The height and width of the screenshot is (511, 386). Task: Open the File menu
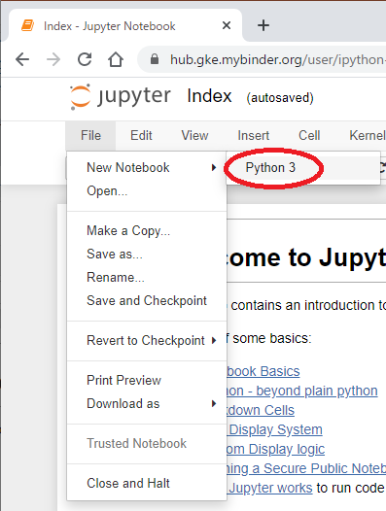point(90,136)
